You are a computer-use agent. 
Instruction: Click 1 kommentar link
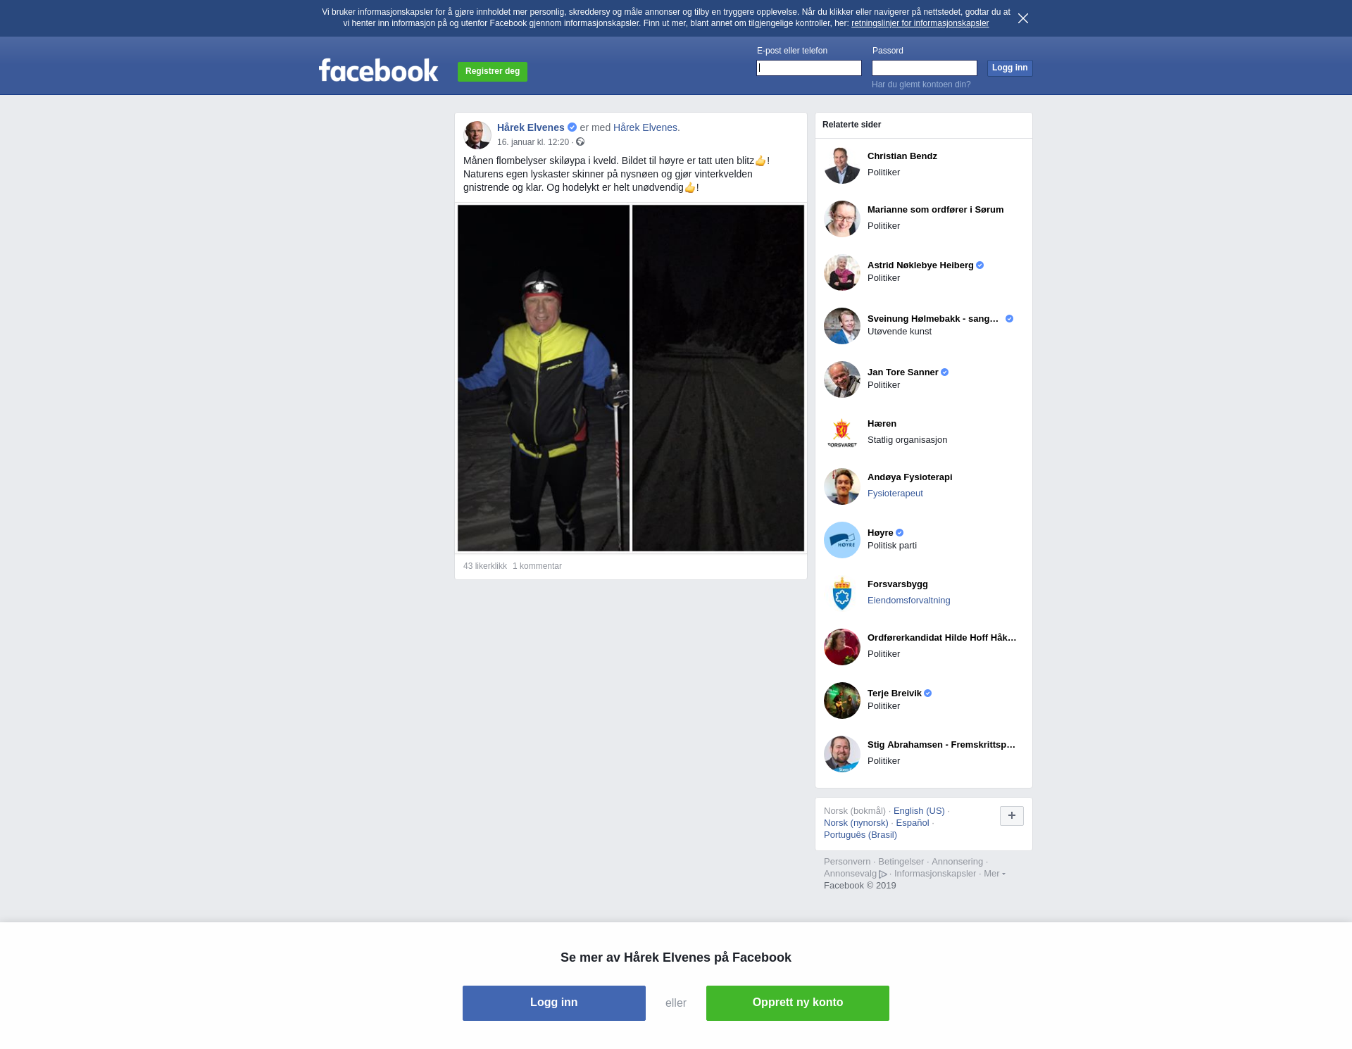pyautogui.click(x=537, y=566)
